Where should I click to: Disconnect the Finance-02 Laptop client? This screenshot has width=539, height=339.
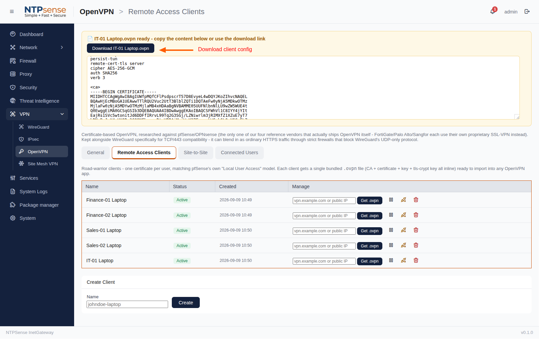(404, 215)
